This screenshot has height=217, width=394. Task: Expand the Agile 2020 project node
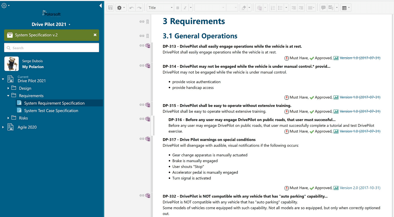pos(3,127)
